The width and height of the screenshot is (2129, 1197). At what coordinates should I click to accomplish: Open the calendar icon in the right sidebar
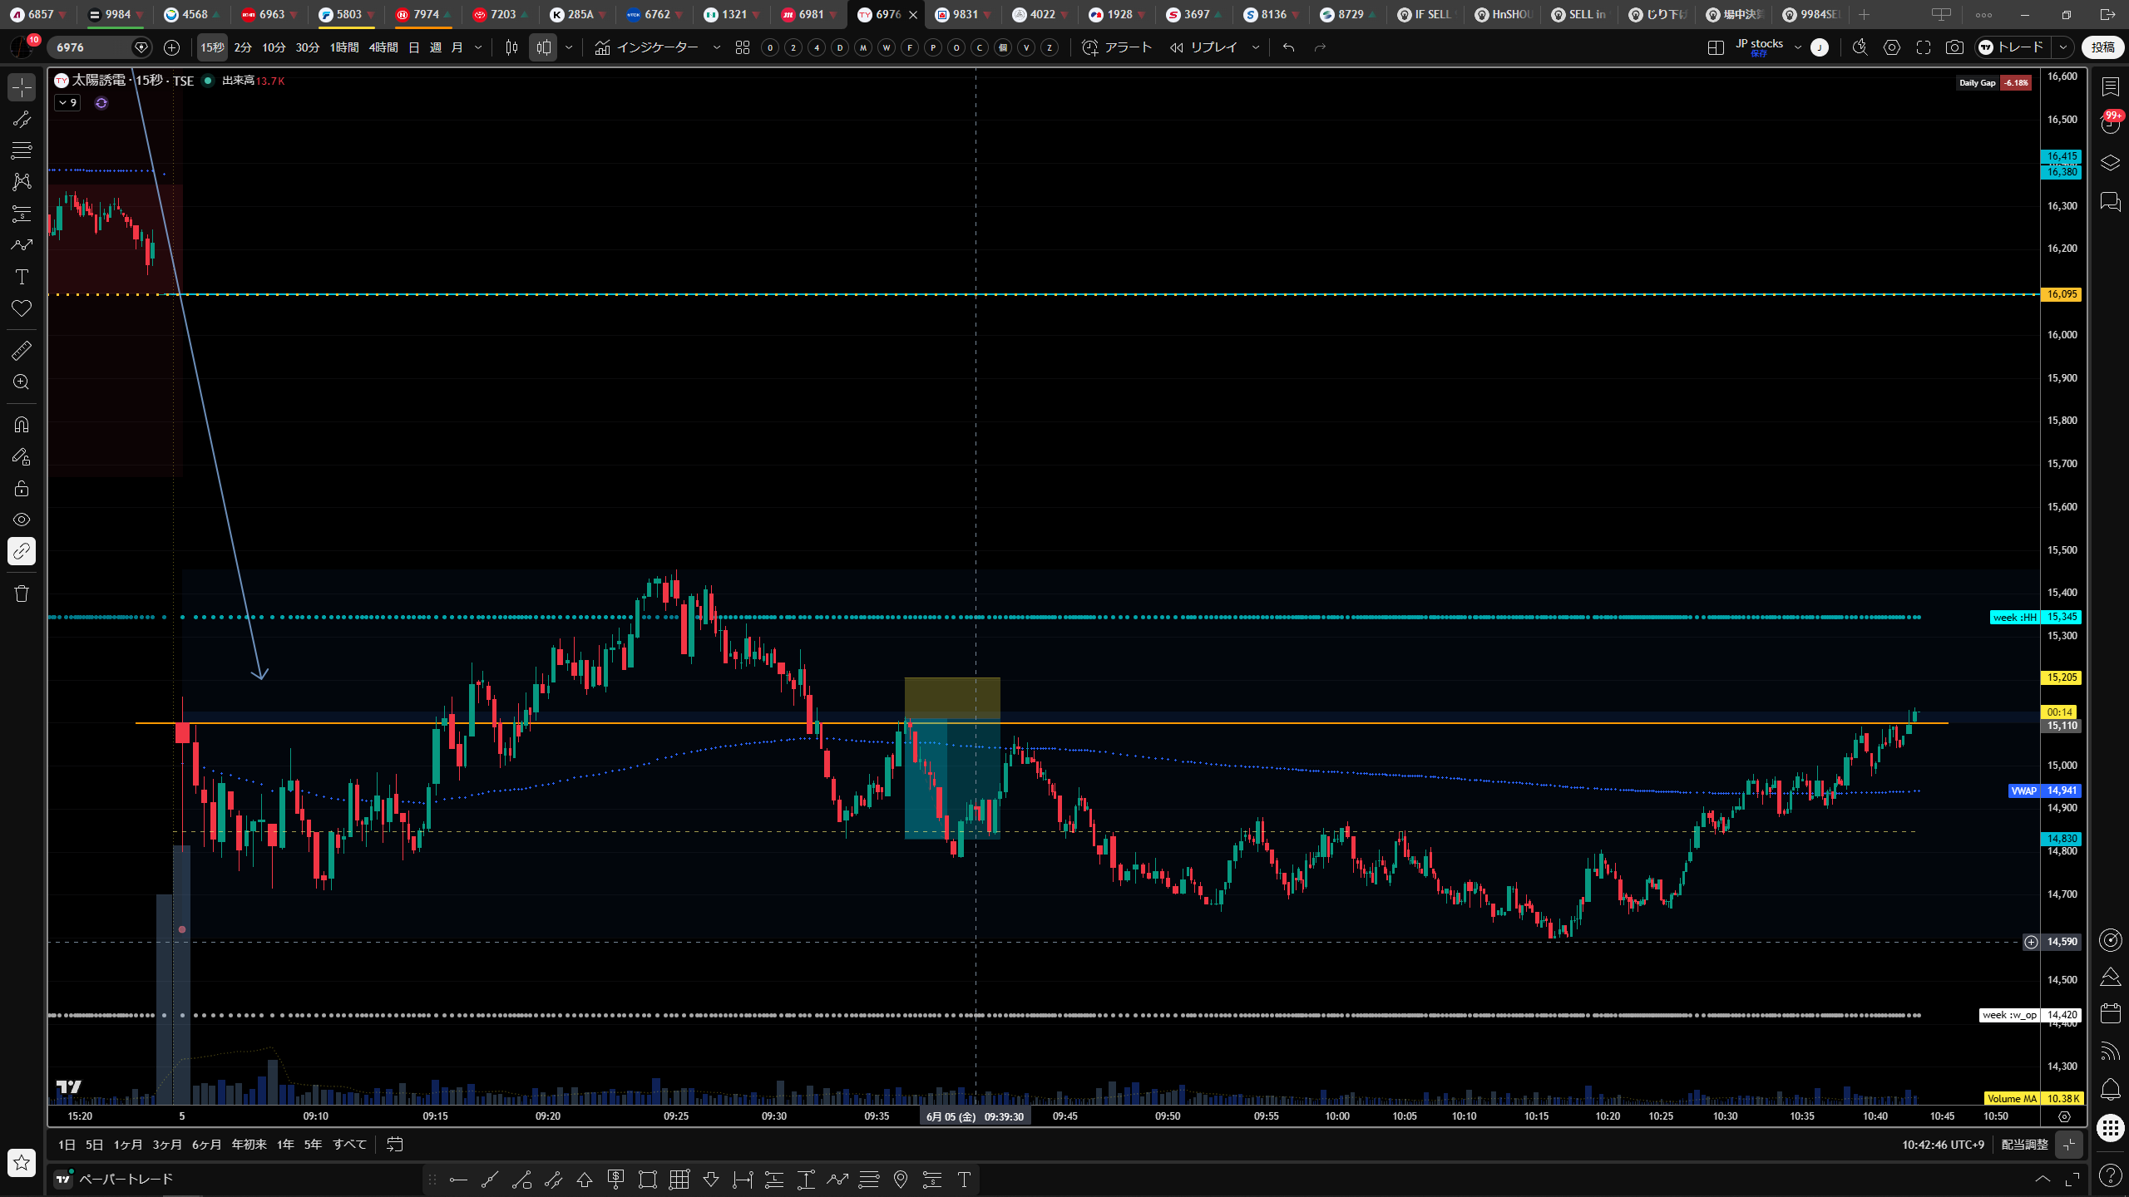pyautogui.click(x=2110, y=1013)
